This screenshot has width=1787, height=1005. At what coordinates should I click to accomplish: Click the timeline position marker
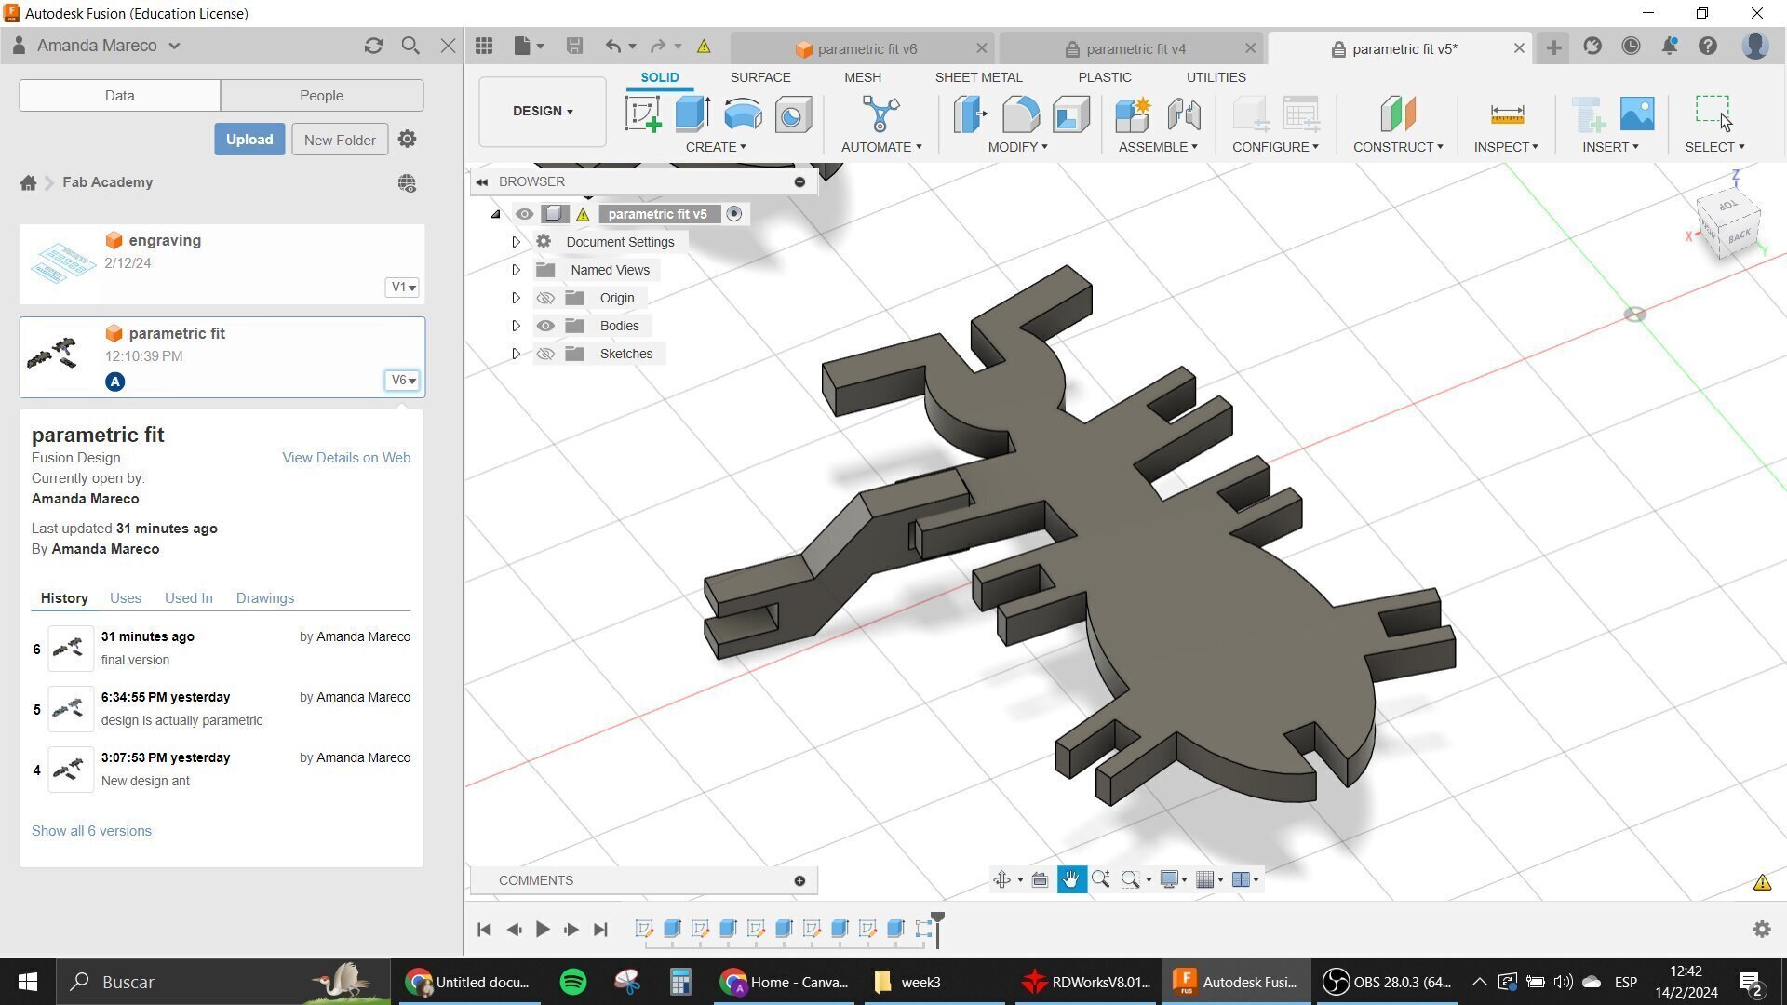937,929
